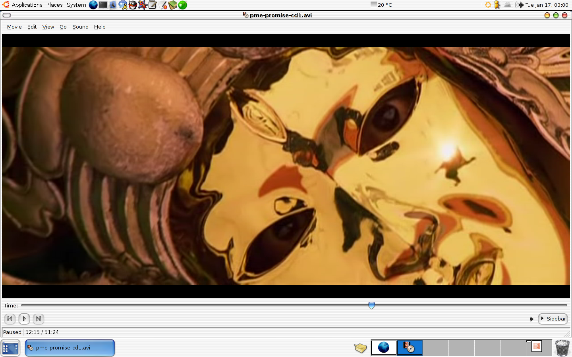Open the System menu
The height and width of the screenshot is (357, 572).
76,5
